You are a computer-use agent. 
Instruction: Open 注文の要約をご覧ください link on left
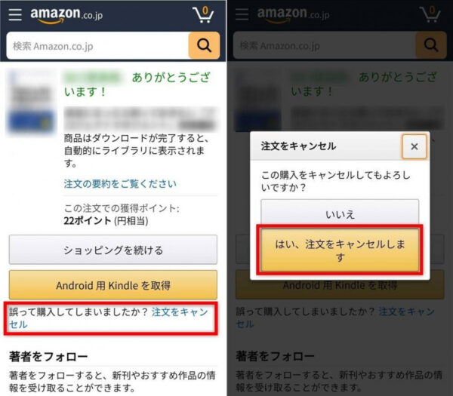click(120, 183)
